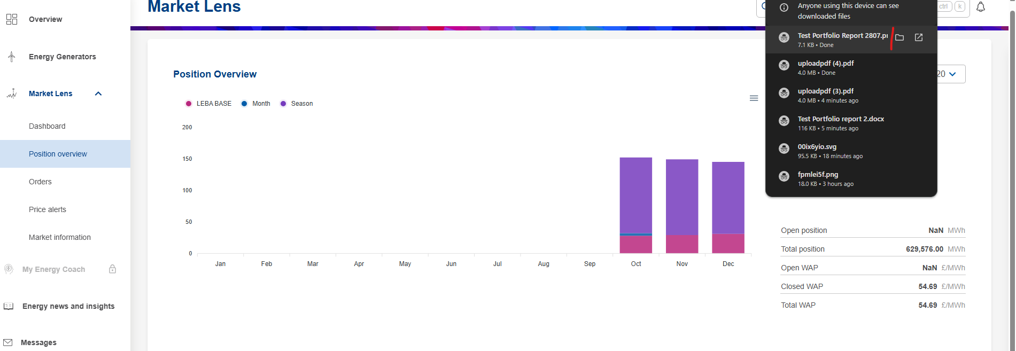Image resolution: width=1016 pixels, height=351 pixels.
Task: Toggle Season series in chart legend
Action: click(297, 104)
